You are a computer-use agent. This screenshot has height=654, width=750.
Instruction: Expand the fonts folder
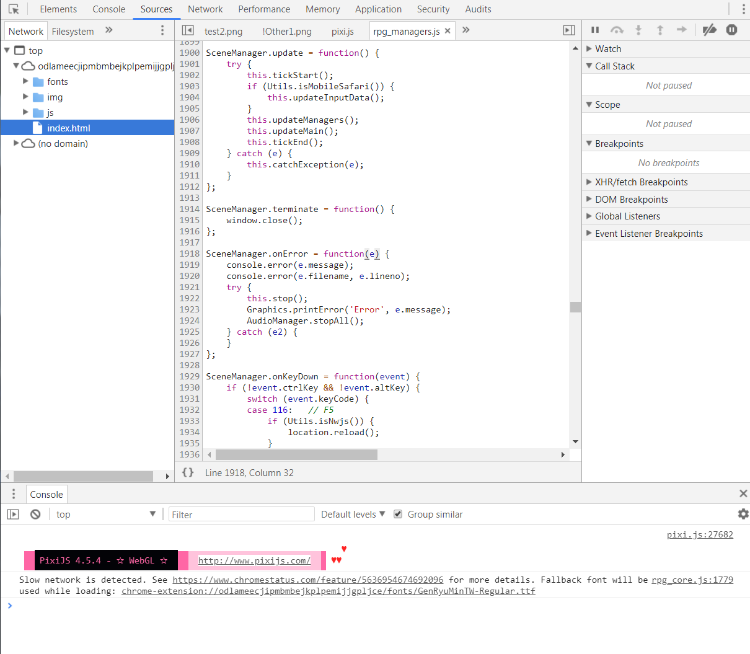[x=25, y=81]
